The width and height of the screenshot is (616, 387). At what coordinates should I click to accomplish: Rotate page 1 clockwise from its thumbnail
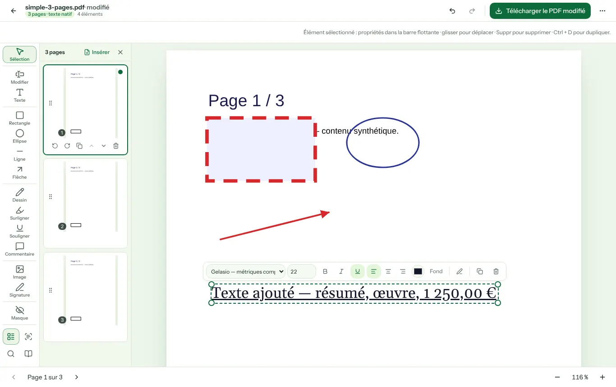[x=67, y=146]
